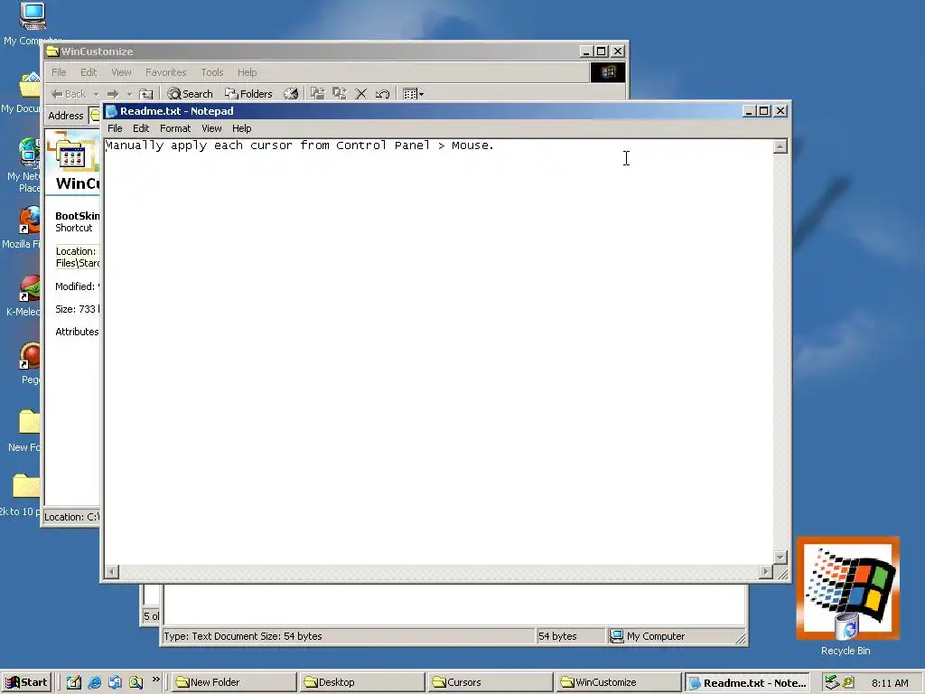Click the Address label in the WinCustomize window
Screen dimensions: 925x694
pyautogui.click(x=65, y=116)
